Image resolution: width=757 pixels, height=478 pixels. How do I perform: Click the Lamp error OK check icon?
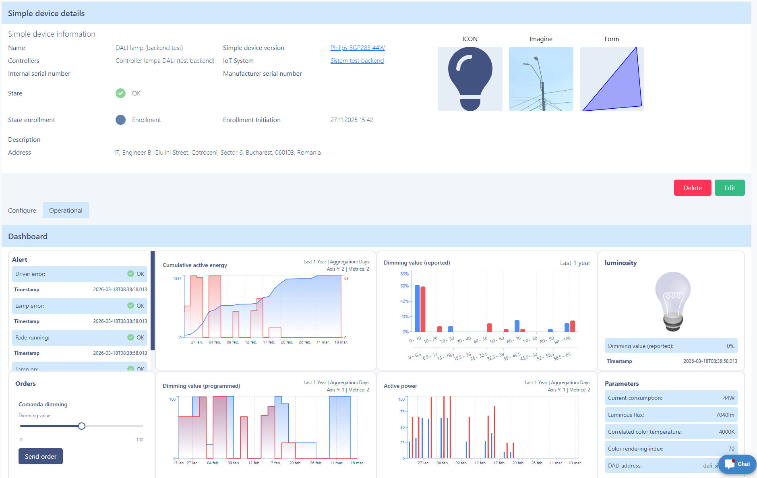click(x=130, y=306)
